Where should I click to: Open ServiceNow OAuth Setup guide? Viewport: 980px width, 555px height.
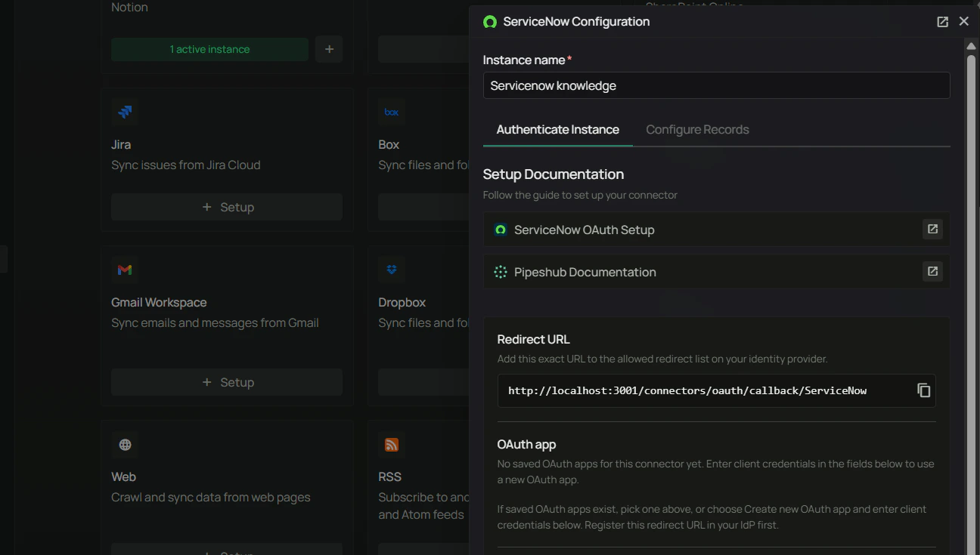click(716, 230)
